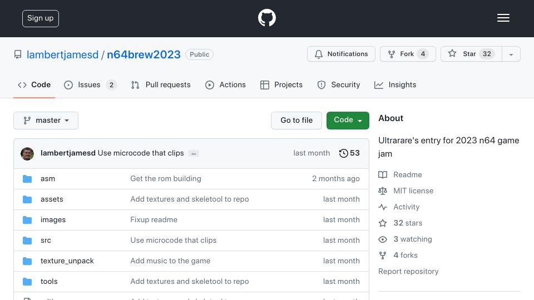Viewport: 534px width, 300px height.
Task: Open the src folder
Action: click(46, 240)
